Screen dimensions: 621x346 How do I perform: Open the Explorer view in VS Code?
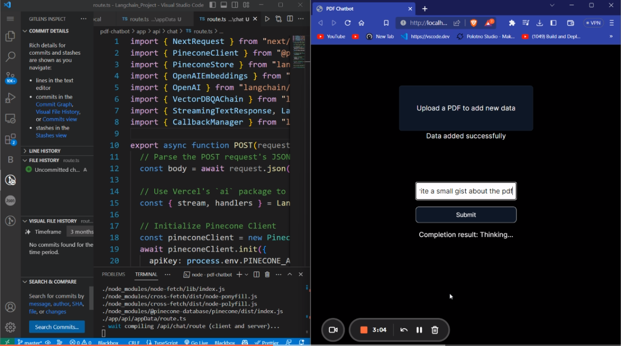(10, 36)
